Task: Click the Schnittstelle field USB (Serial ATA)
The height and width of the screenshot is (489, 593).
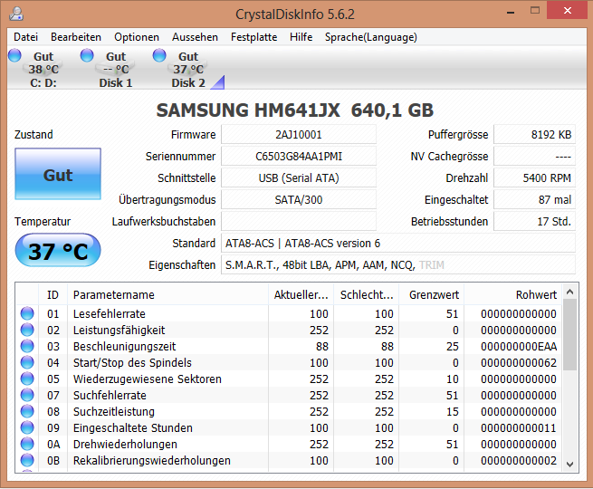Action: [299, 177]
